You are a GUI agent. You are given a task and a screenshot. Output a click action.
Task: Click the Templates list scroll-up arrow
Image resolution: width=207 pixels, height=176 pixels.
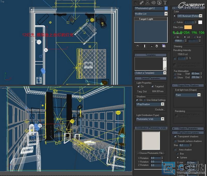[165, 59]
